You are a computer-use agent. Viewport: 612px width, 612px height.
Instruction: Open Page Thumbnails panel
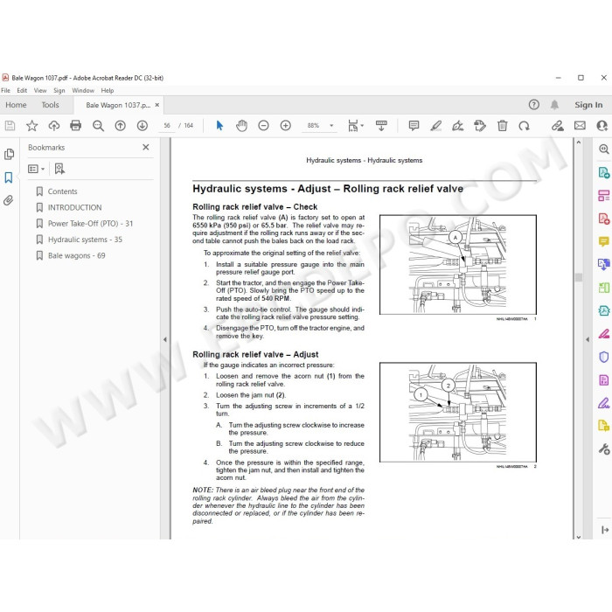(x=9, y=154)
